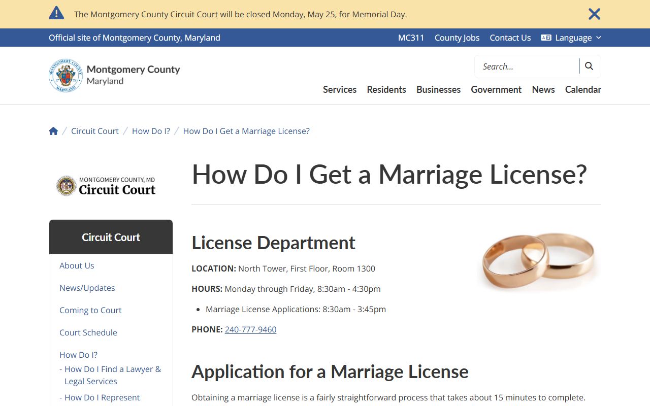Click the search magnifier icon

(x=589, y=66)
